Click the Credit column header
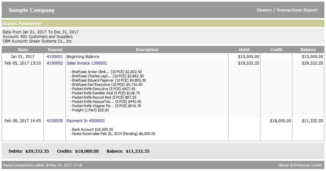Screen dimensions: 326x171 (x=276, y=50)
